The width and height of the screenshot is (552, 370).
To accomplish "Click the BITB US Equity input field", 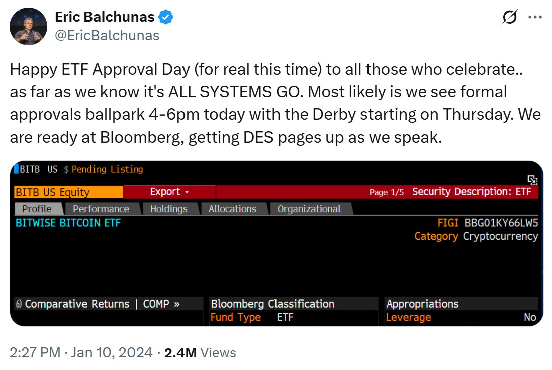I will [68, 192].
